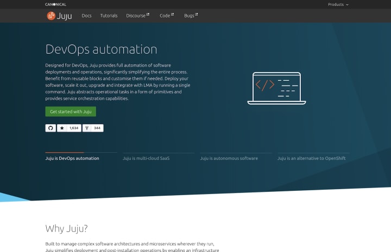Click the DevOps automation heading

tap(101, 49)
